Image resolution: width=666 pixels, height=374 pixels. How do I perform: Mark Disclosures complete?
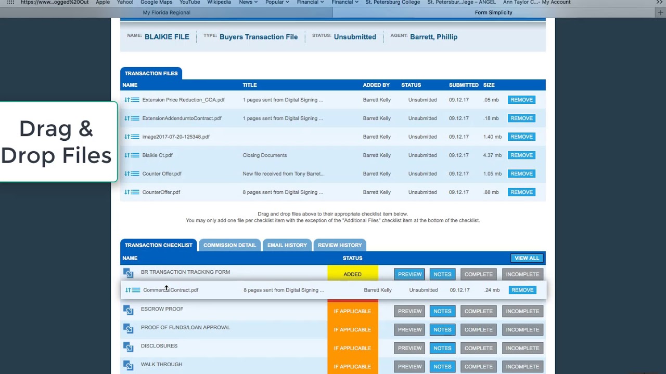point(478,348)
